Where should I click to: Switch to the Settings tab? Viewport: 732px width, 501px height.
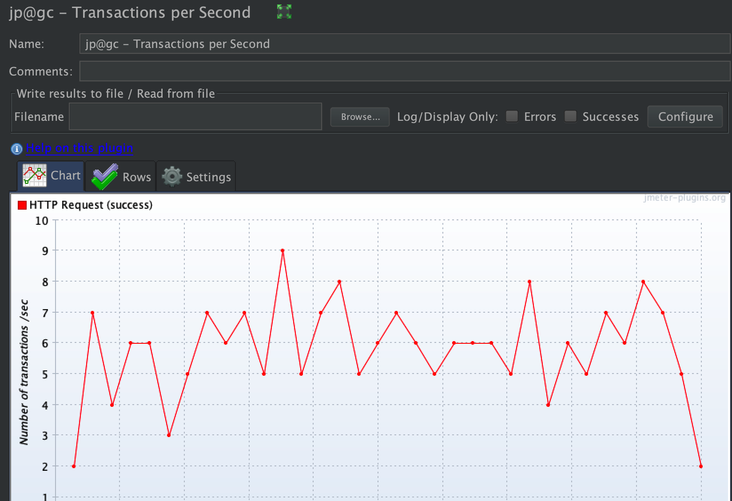(208, 176)
